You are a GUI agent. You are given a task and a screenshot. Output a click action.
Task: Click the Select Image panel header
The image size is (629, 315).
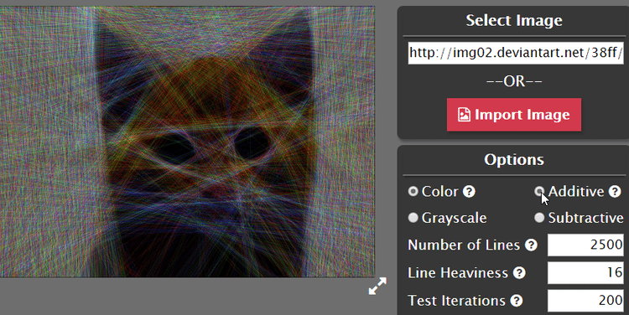tap(514, 20)
